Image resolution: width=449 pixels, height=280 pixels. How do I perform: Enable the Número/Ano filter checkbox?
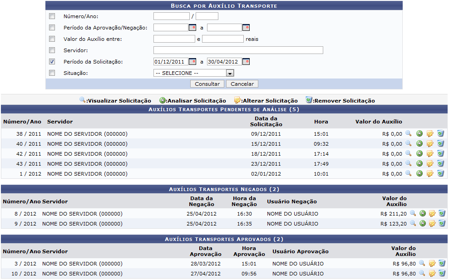(x=52, y=16)
